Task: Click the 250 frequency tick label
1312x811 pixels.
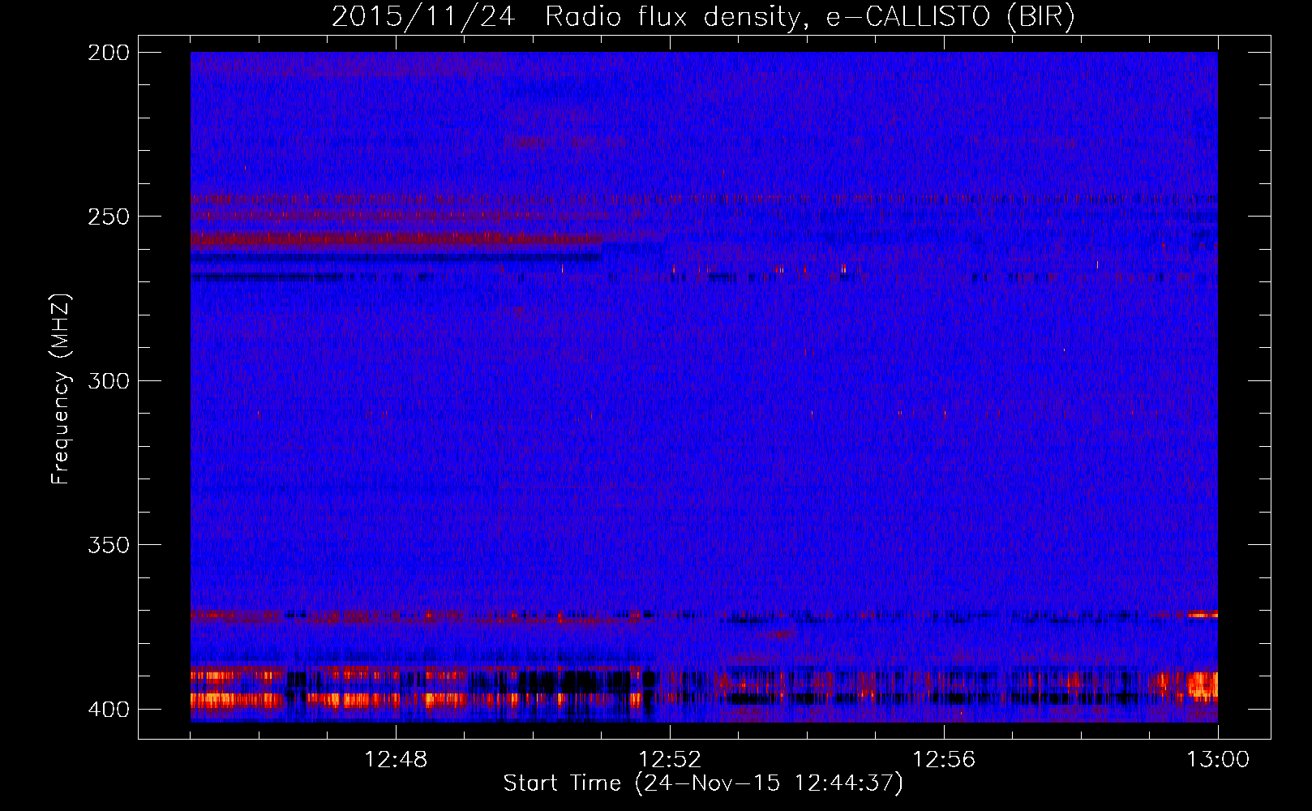Action: coord(109,217)
